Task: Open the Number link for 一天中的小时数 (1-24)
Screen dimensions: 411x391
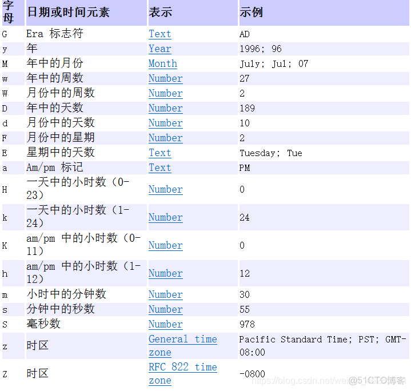Action: click(x=166, y=217)
